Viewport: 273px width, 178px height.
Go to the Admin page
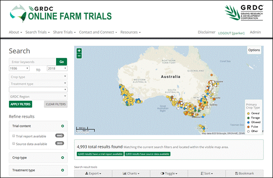pyautogui.click(x=255, y=32)
